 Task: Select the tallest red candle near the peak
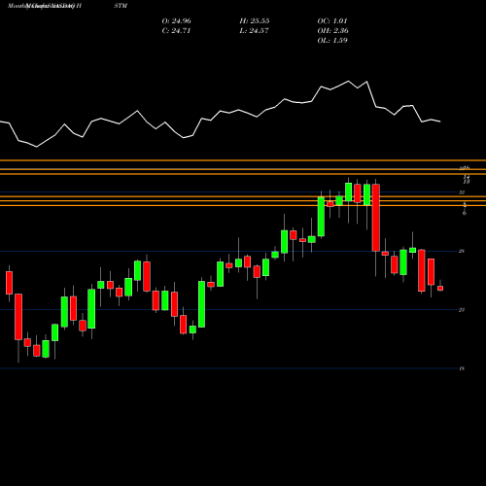[x=375, y=218]
